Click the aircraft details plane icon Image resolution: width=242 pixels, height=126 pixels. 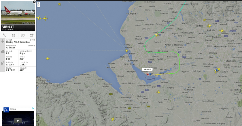3,41
